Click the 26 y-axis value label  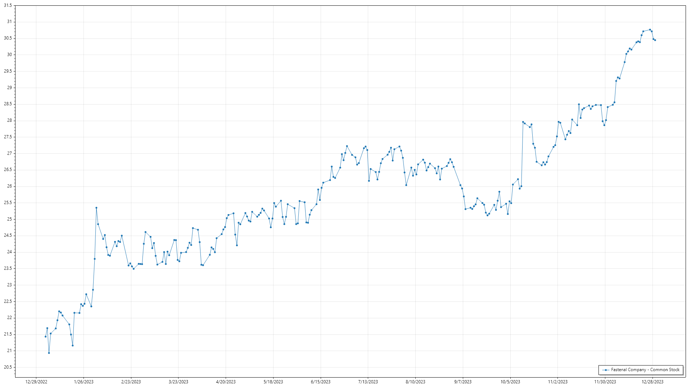point(9,186)
